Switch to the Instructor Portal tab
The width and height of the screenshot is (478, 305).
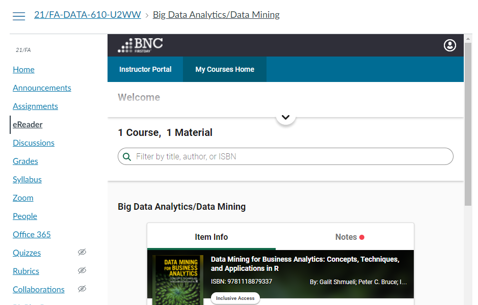coord(145,69)
